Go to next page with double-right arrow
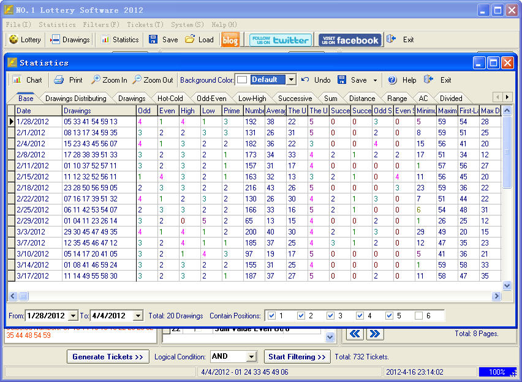 click(x=375, y=334)
